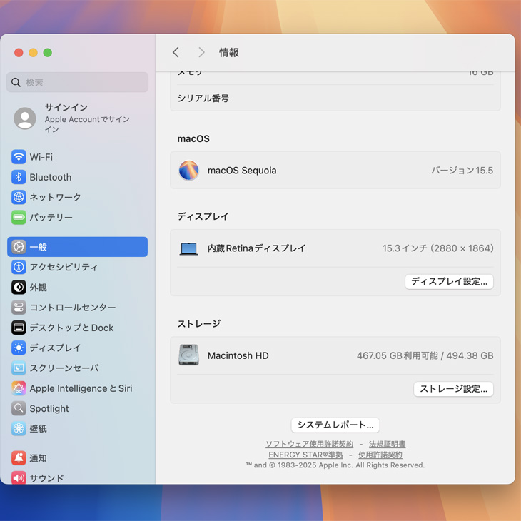Screen dimensions: 521x521
Task: Click the macOS Sequoia name text
Action: coord(242,170)
